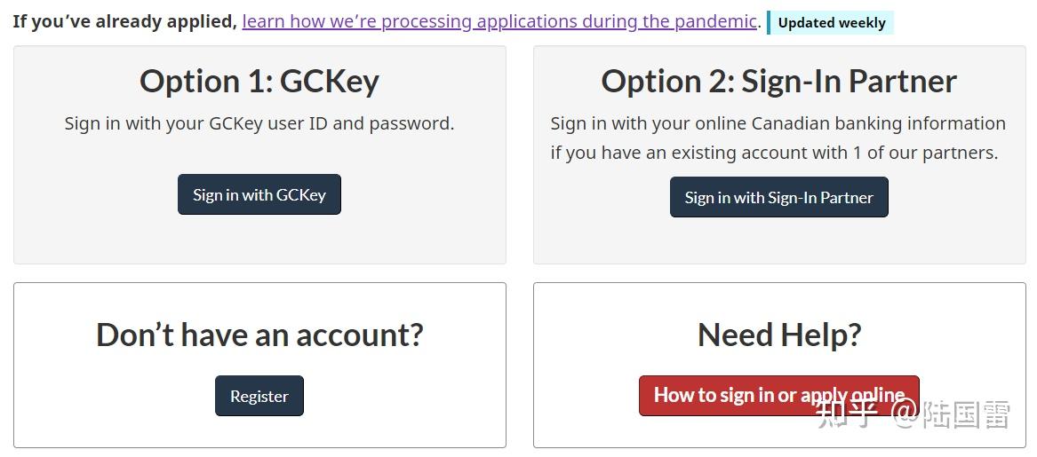Select the Option 1: GCKey heading

259,81
